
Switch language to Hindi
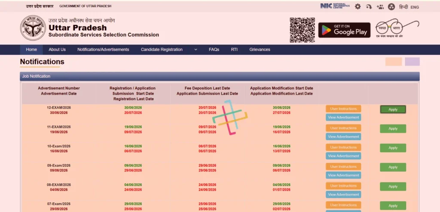pos(403,7)
